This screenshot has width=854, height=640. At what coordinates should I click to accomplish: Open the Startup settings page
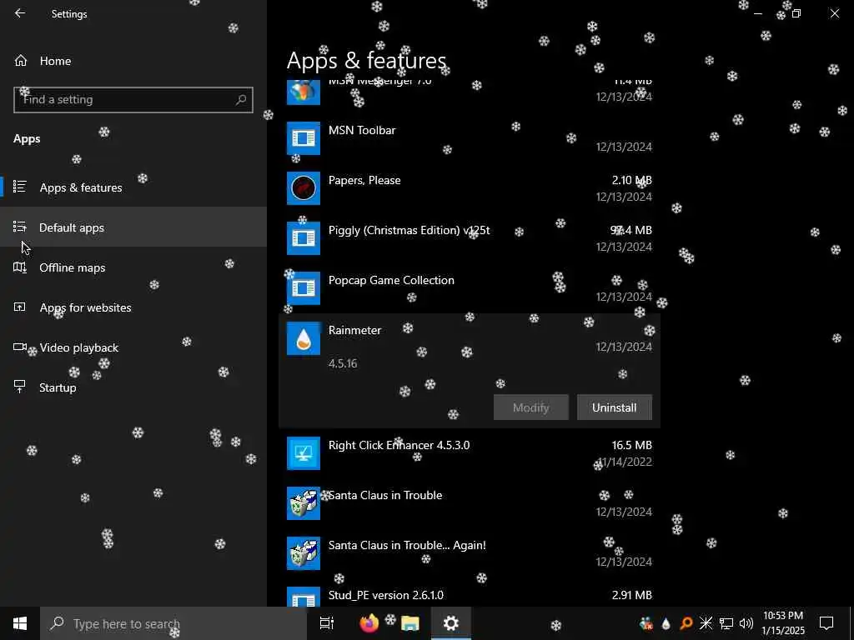pos(133,387)
